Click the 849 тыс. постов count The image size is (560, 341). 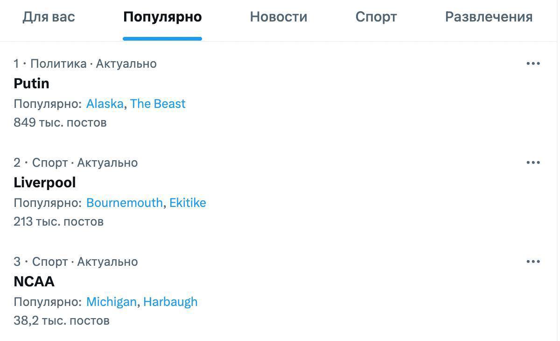point(60,122)
